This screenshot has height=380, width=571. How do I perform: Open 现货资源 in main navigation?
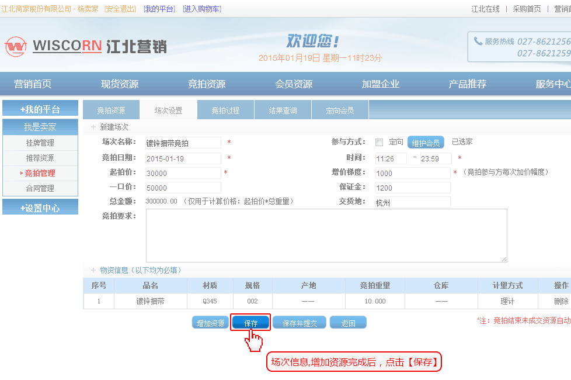120,84
